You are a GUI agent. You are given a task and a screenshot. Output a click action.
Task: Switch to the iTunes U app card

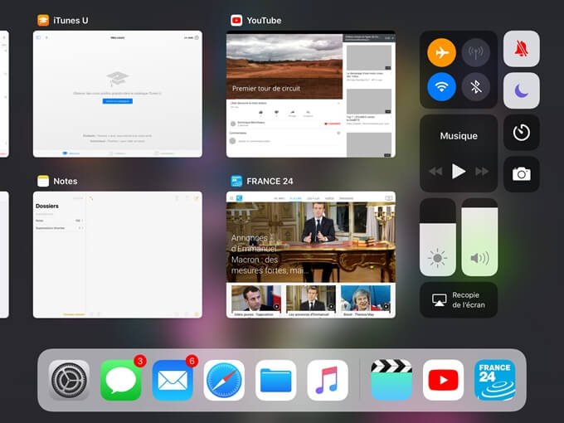coord(118,95)
